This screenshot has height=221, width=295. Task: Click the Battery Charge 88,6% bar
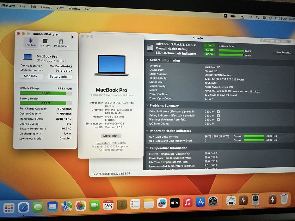click(x=46, y=93)
